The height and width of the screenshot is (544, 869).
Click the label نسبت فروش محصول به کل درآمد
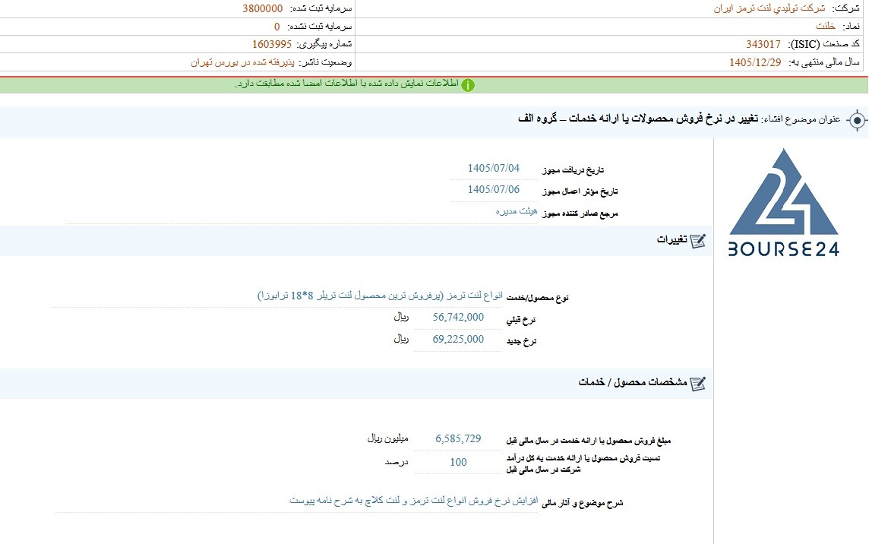pyautogui.click(x=583, y=463)
